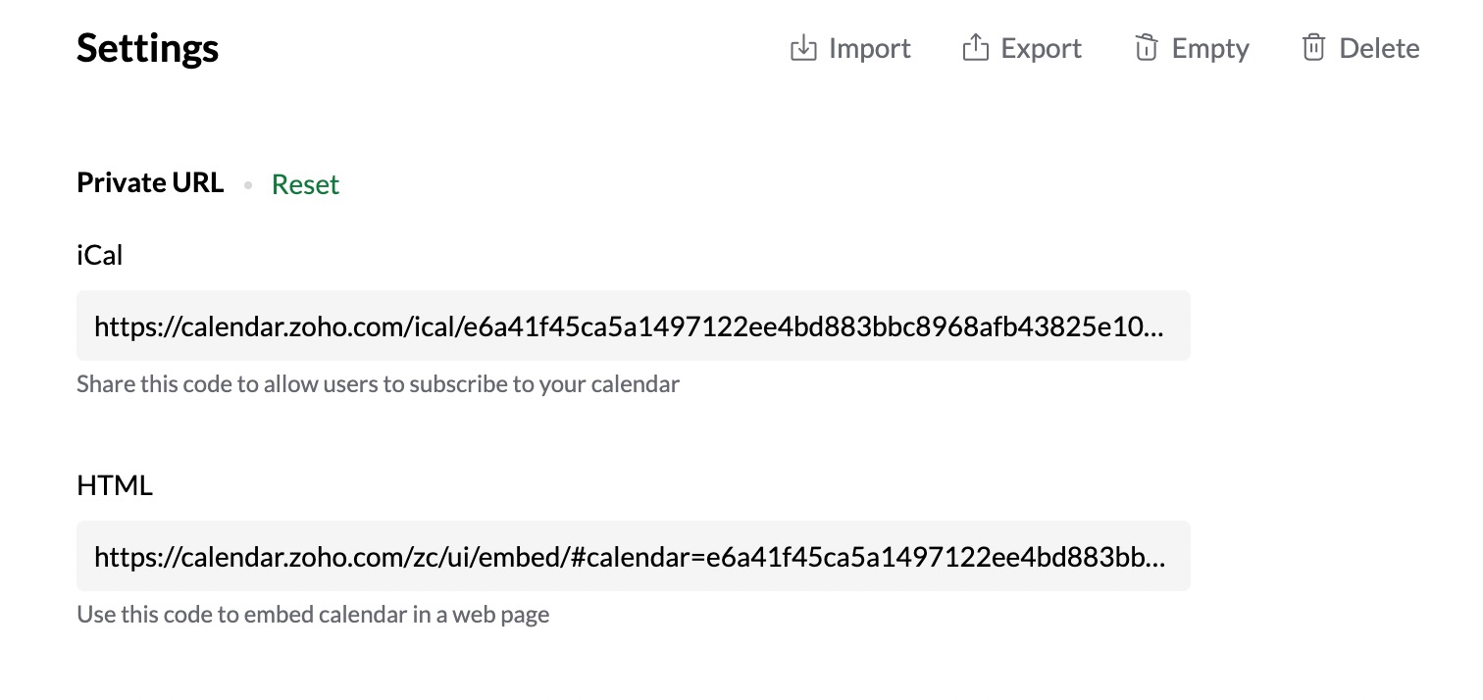Click the Private URL section label
The image size is (1483, 700).
pos(150,183)
